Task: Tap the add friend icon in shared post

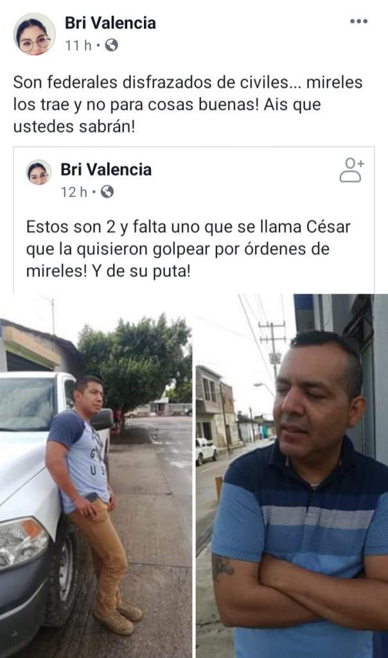Action: pyautogui.click(x=351, y=170)
